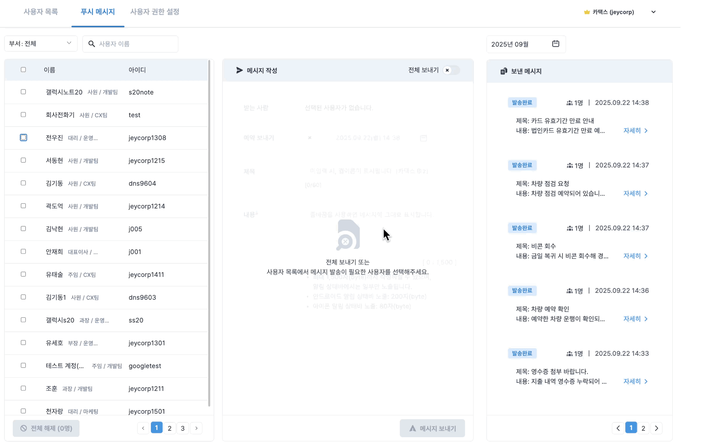Go to next page of sent messages

click(656, 428)
